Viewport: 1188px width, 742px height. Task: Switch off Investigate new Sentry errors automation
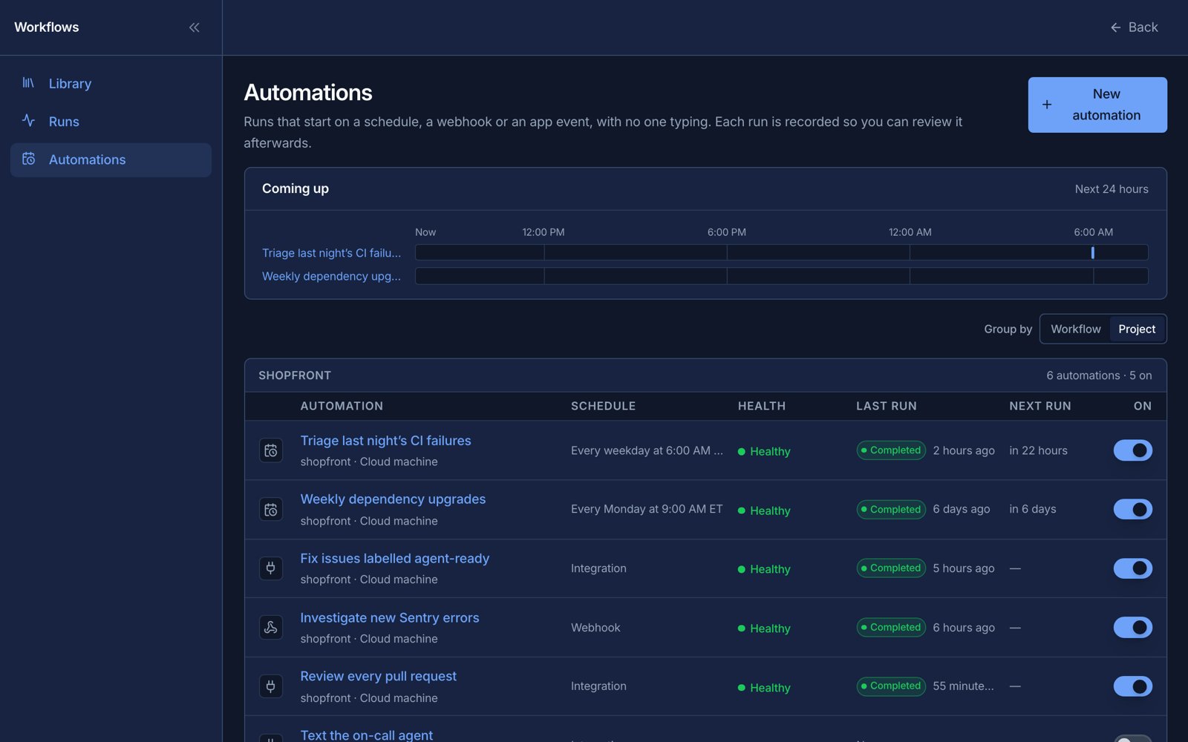point(1132,627)
